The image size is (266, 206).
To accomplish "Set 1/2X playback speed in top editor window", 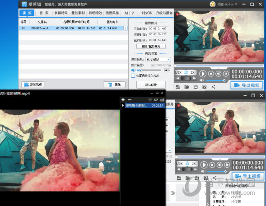I will point(178,72).
